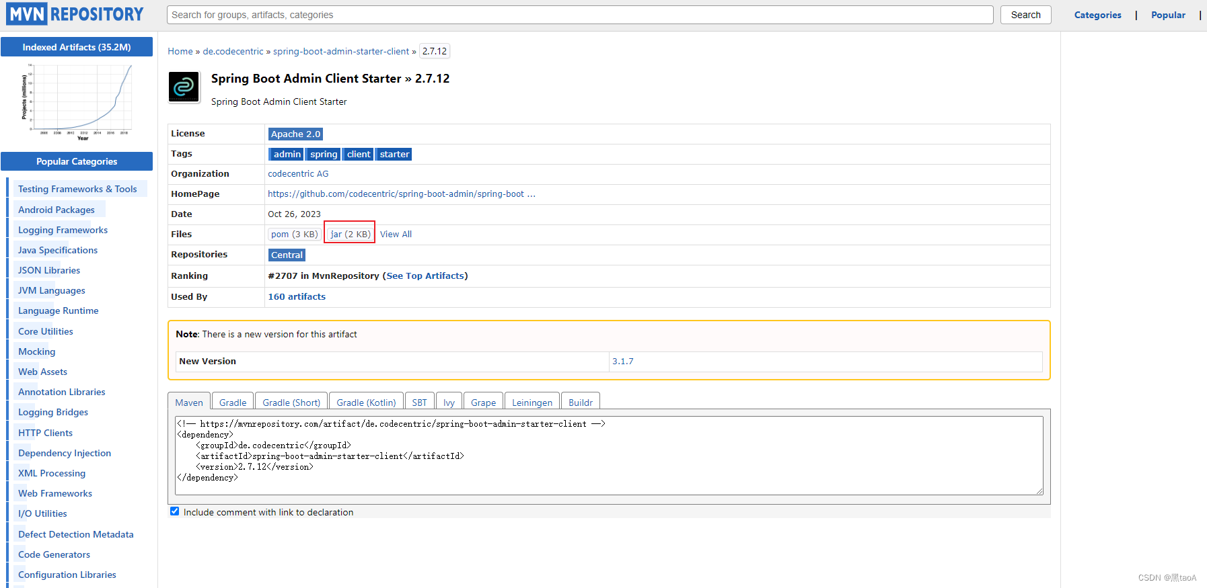This screenshot has width=1207, height=588.
Task: Open I/O Utilities category
Action: (x=42, y=513)
